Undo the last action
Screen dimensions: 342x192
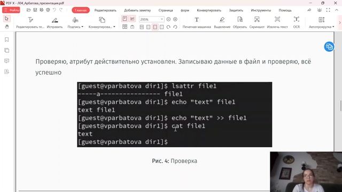pos(55,10)
